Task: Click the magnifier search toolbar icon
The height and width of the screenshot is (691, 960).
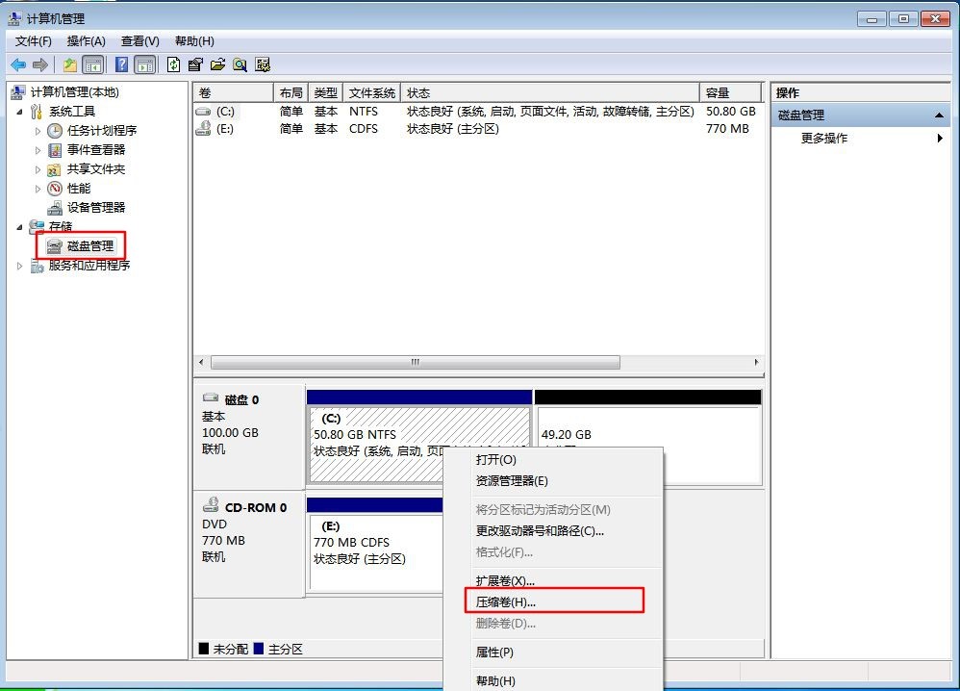Action: (240, 64)
